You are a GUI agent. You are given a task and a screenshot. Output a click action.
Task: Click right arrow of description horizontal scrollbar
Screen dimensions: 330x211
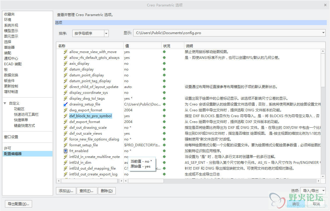pos(319,181)
